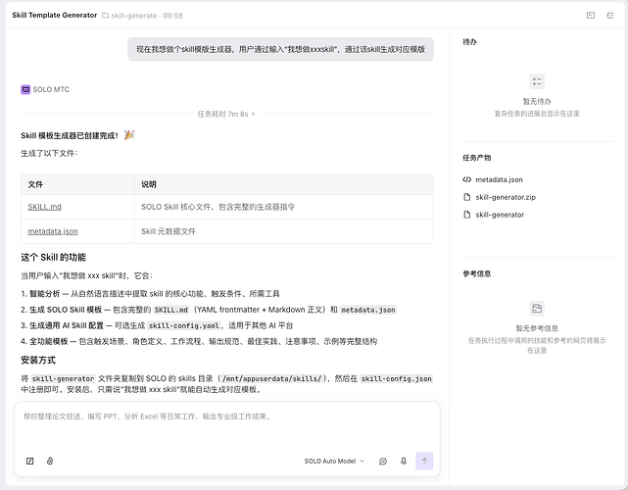Click file icon beside skill-generator.zip
This screenshot has height=490, width=628.
pos(466,197)
